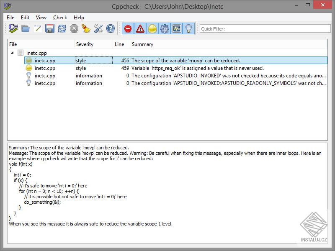Image resolution: width=335 pixels, height=251 pixels.
Task: Click the style icon on line 456 row
Action: (28, 61)
